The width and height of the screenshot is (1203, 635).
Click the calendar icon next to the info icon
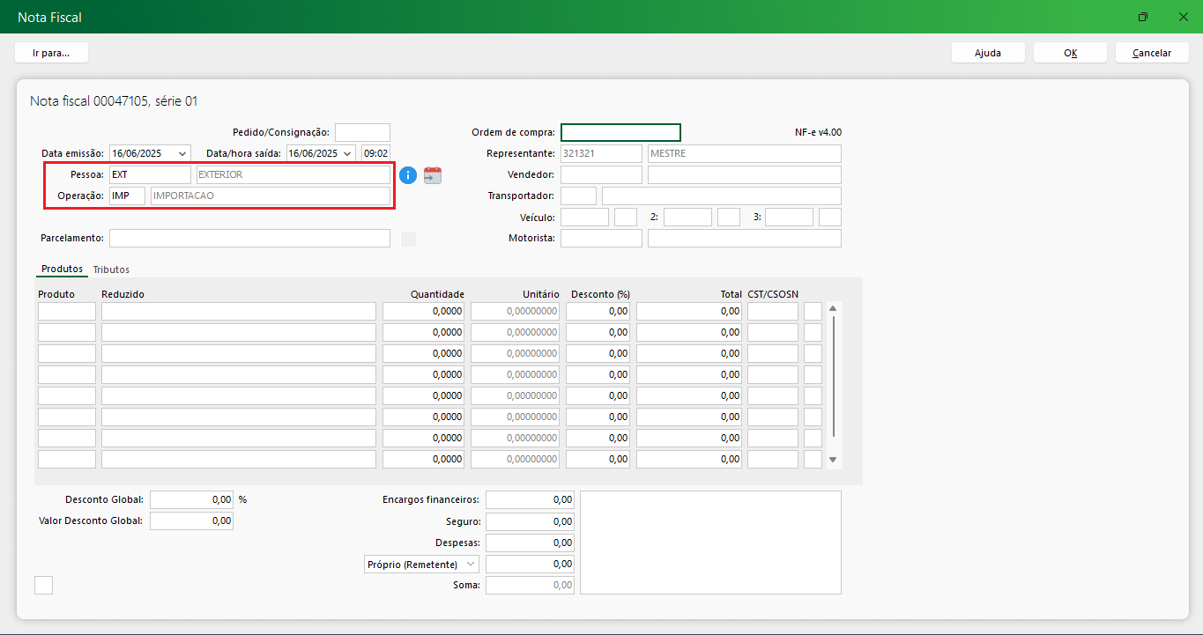coord(432,175)
